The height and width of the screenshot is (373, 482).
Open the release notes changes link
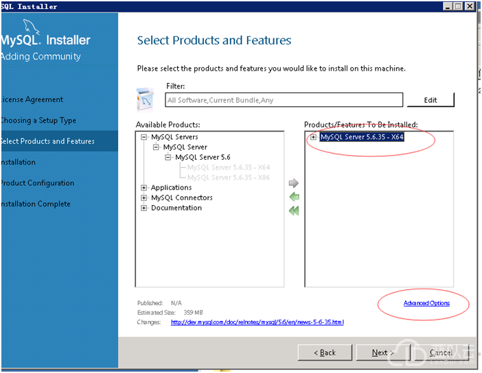(257, 322)
